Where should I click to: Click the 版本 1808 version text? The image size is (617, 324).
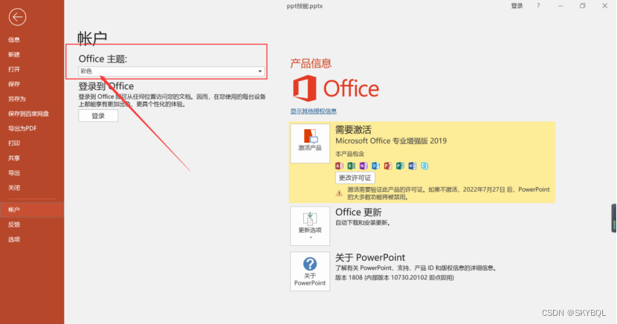click(395, 278)
